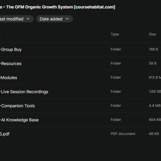Click the 1.69 GB size cell
This screenshot has width=161, height=161.
pyautogui.click(x=155, y=91)
